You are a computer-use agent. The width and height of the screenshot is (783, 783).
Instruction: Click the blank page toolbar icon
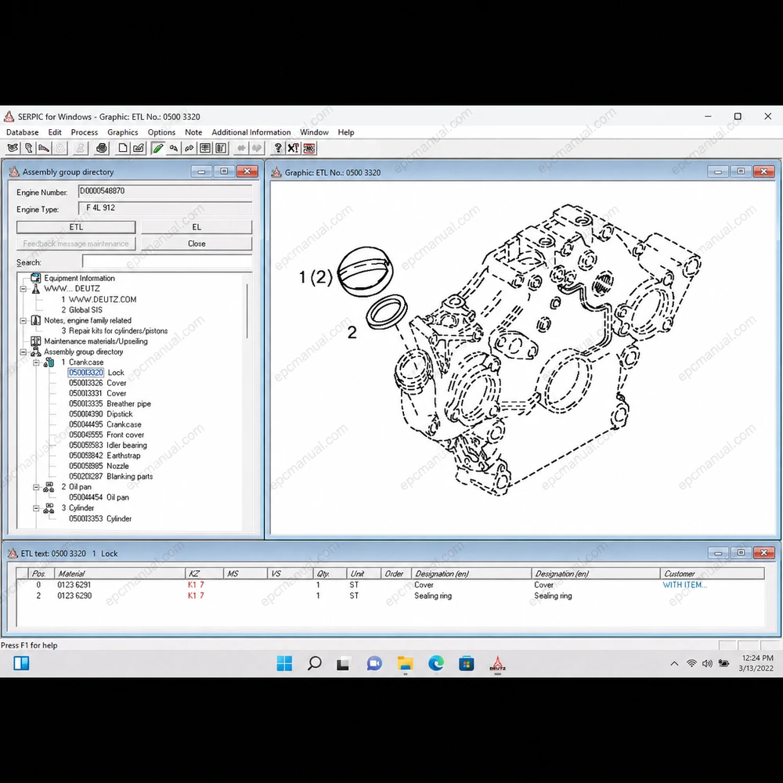[123, 148]
